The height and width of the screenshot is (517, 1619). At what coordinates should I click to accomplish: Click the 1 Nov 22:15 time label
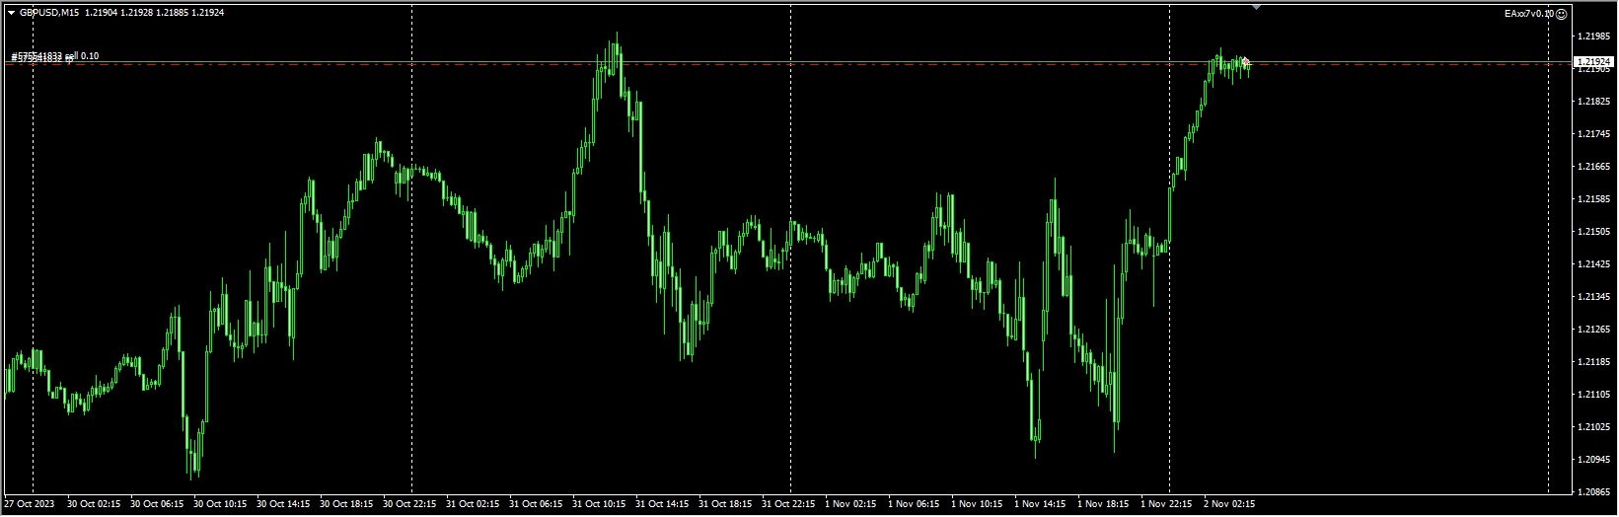(1166, 504)
